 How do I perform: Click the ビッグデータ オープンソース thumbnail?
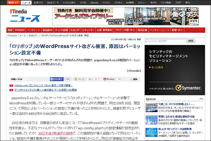pos(151,133)
